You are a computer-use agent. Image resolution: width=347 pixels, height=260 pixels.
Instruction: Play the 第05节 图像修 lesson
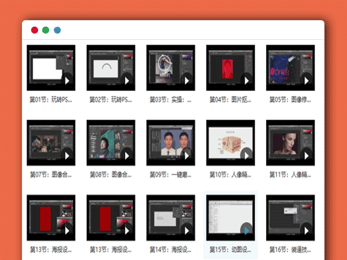coord(307,81)
